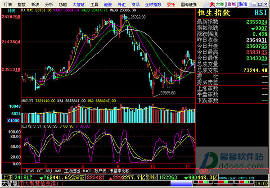Open the 国海证券 menu
The image size is (270, 188).
189,5
